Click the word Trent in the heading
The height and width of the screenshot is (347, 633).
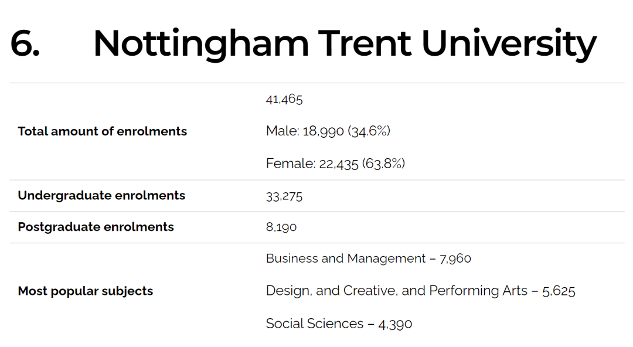pyautogui.click(x=365, y=43)
